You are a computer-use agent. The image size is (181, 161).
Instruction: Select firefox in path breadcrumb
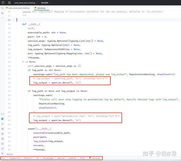tap(83, 158)
